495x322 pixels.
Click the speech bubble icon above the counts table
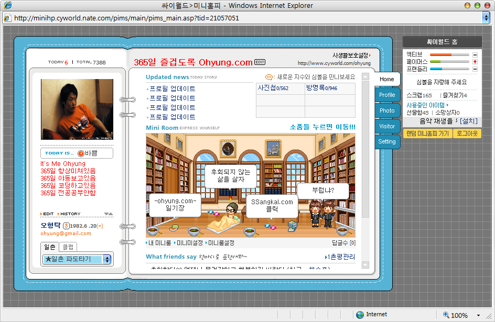(x=270, y=77)
